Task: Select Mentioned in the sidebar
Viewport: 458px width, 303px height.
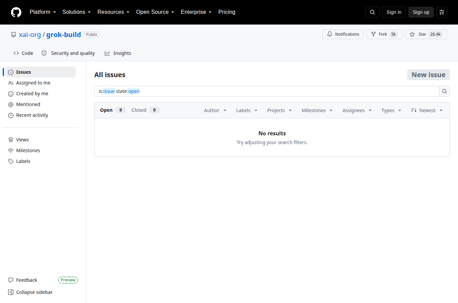Action: 40,104
